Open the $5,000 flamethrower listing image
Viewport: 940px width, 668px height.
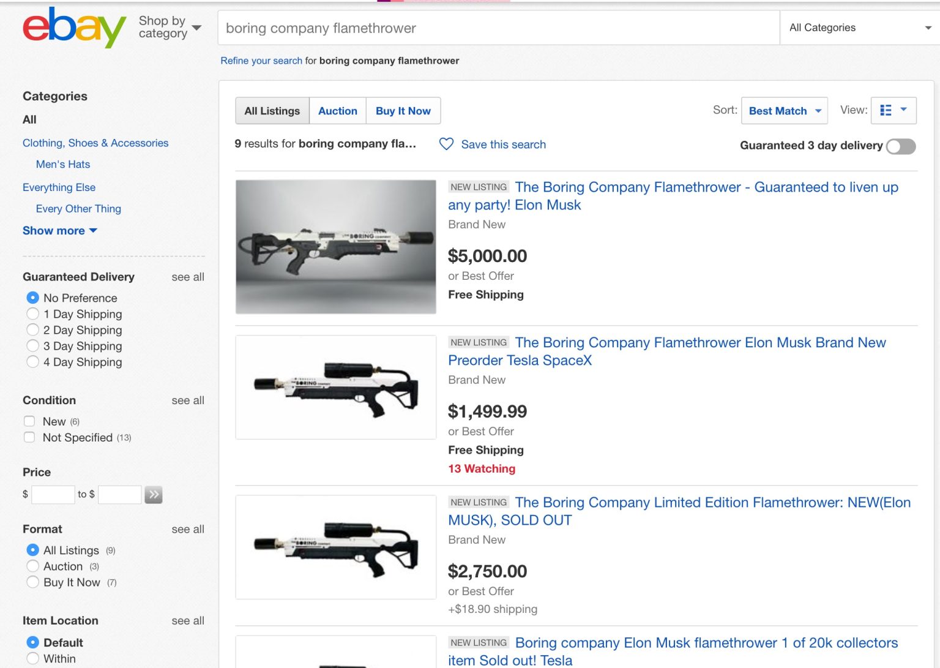(x=335, y=247)
